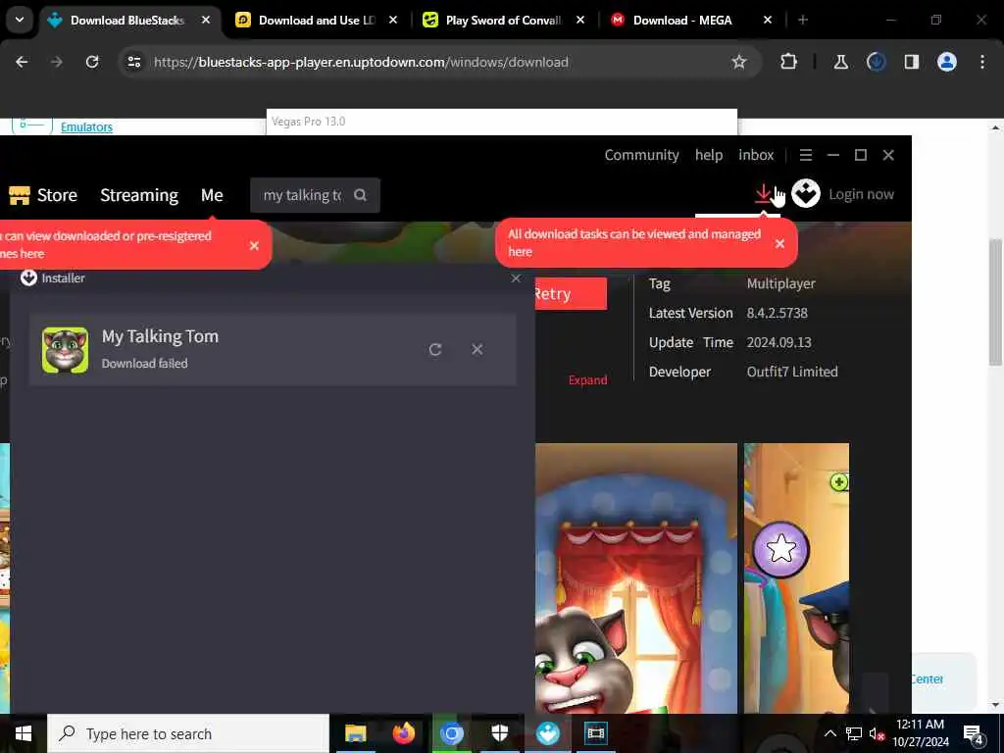This screenshot has height=753, width=1004.
Task: Open the Tom window screenshot thumbnail
Action: pyautogui.click(x=635, y=578)
